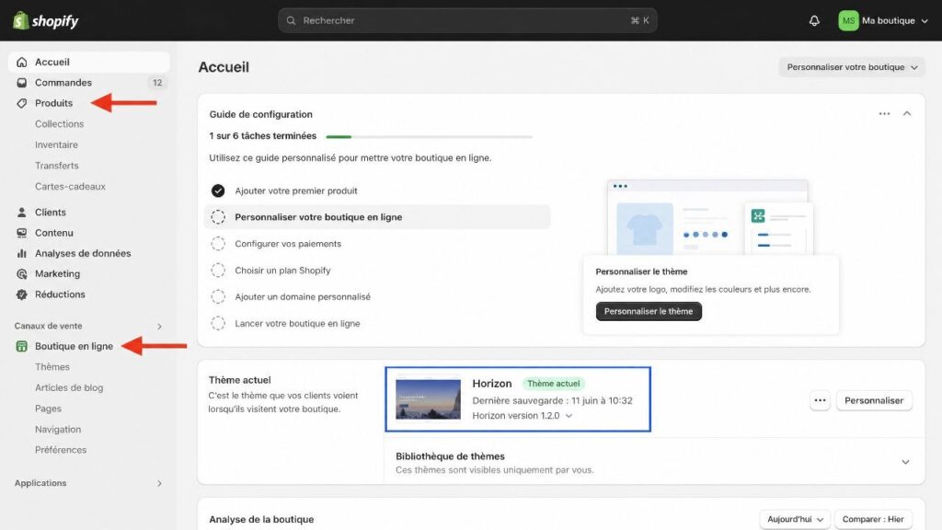Viewport: 942px width, 530px height.
Task: Click the 'Comparer : Hier' button
Action: coord(873,519)
